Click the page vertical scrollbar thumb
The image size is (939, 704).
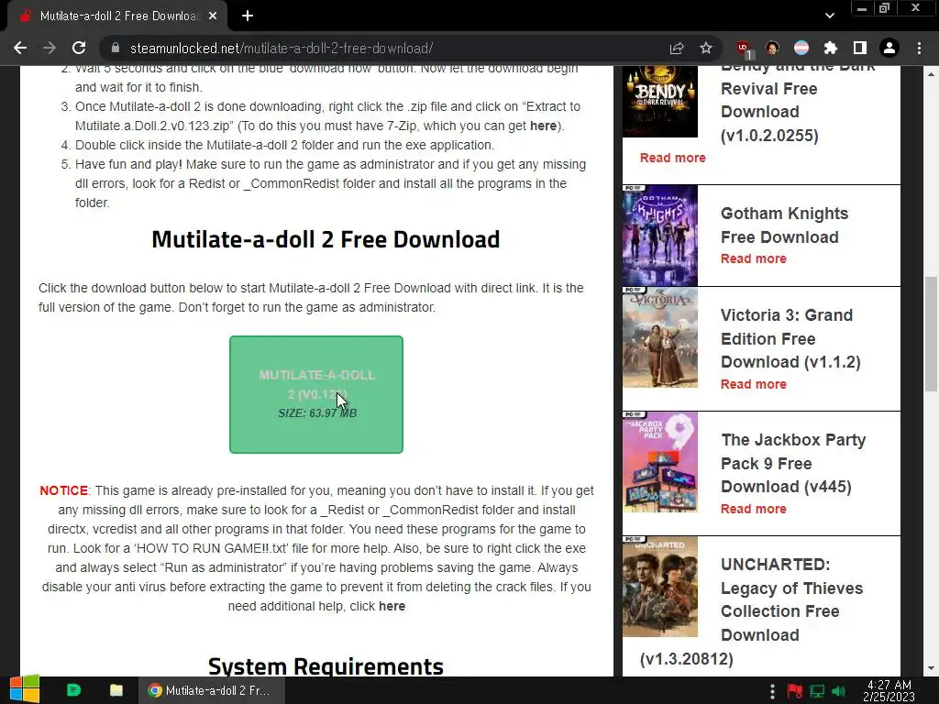tap(930, 334)
